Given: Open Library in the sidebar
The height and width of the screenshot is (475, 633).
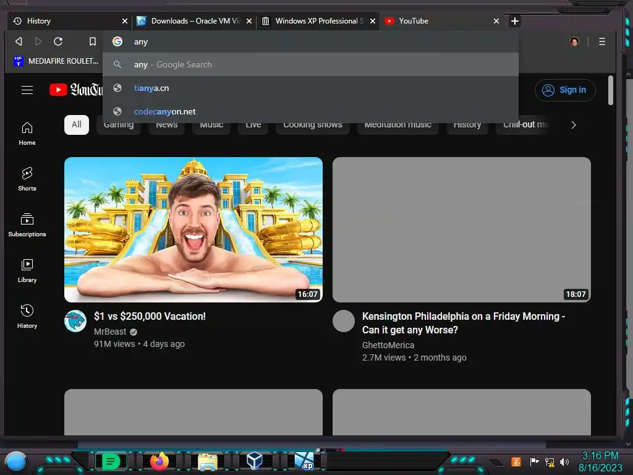Looking at the screenshot, I should 27,271.
